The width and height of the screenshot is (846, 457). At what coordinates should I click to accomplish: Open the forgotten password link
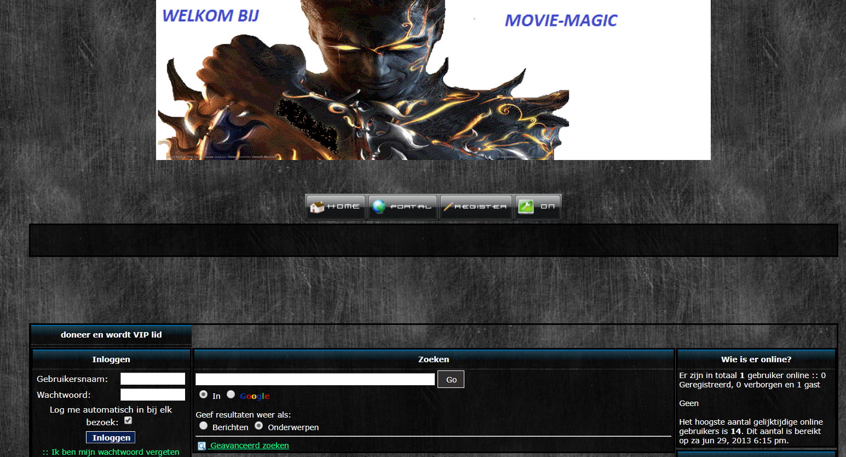pos(111,452)
